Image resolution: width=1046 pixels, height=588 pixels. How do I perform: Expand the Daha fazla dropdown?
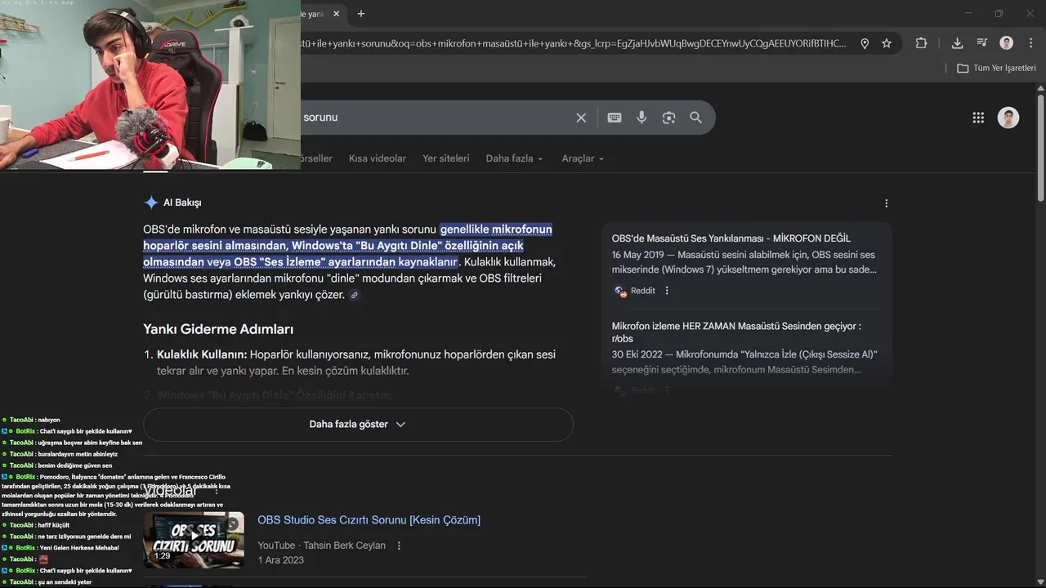coord(514,158)
